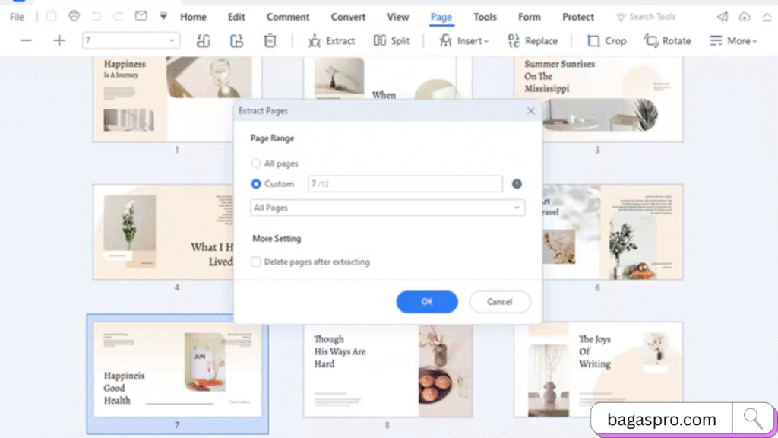This screenshot has height=438, width=778.
Task: Click Cancel in Extract Pages dialog
Action: click(x=499, y=302)
